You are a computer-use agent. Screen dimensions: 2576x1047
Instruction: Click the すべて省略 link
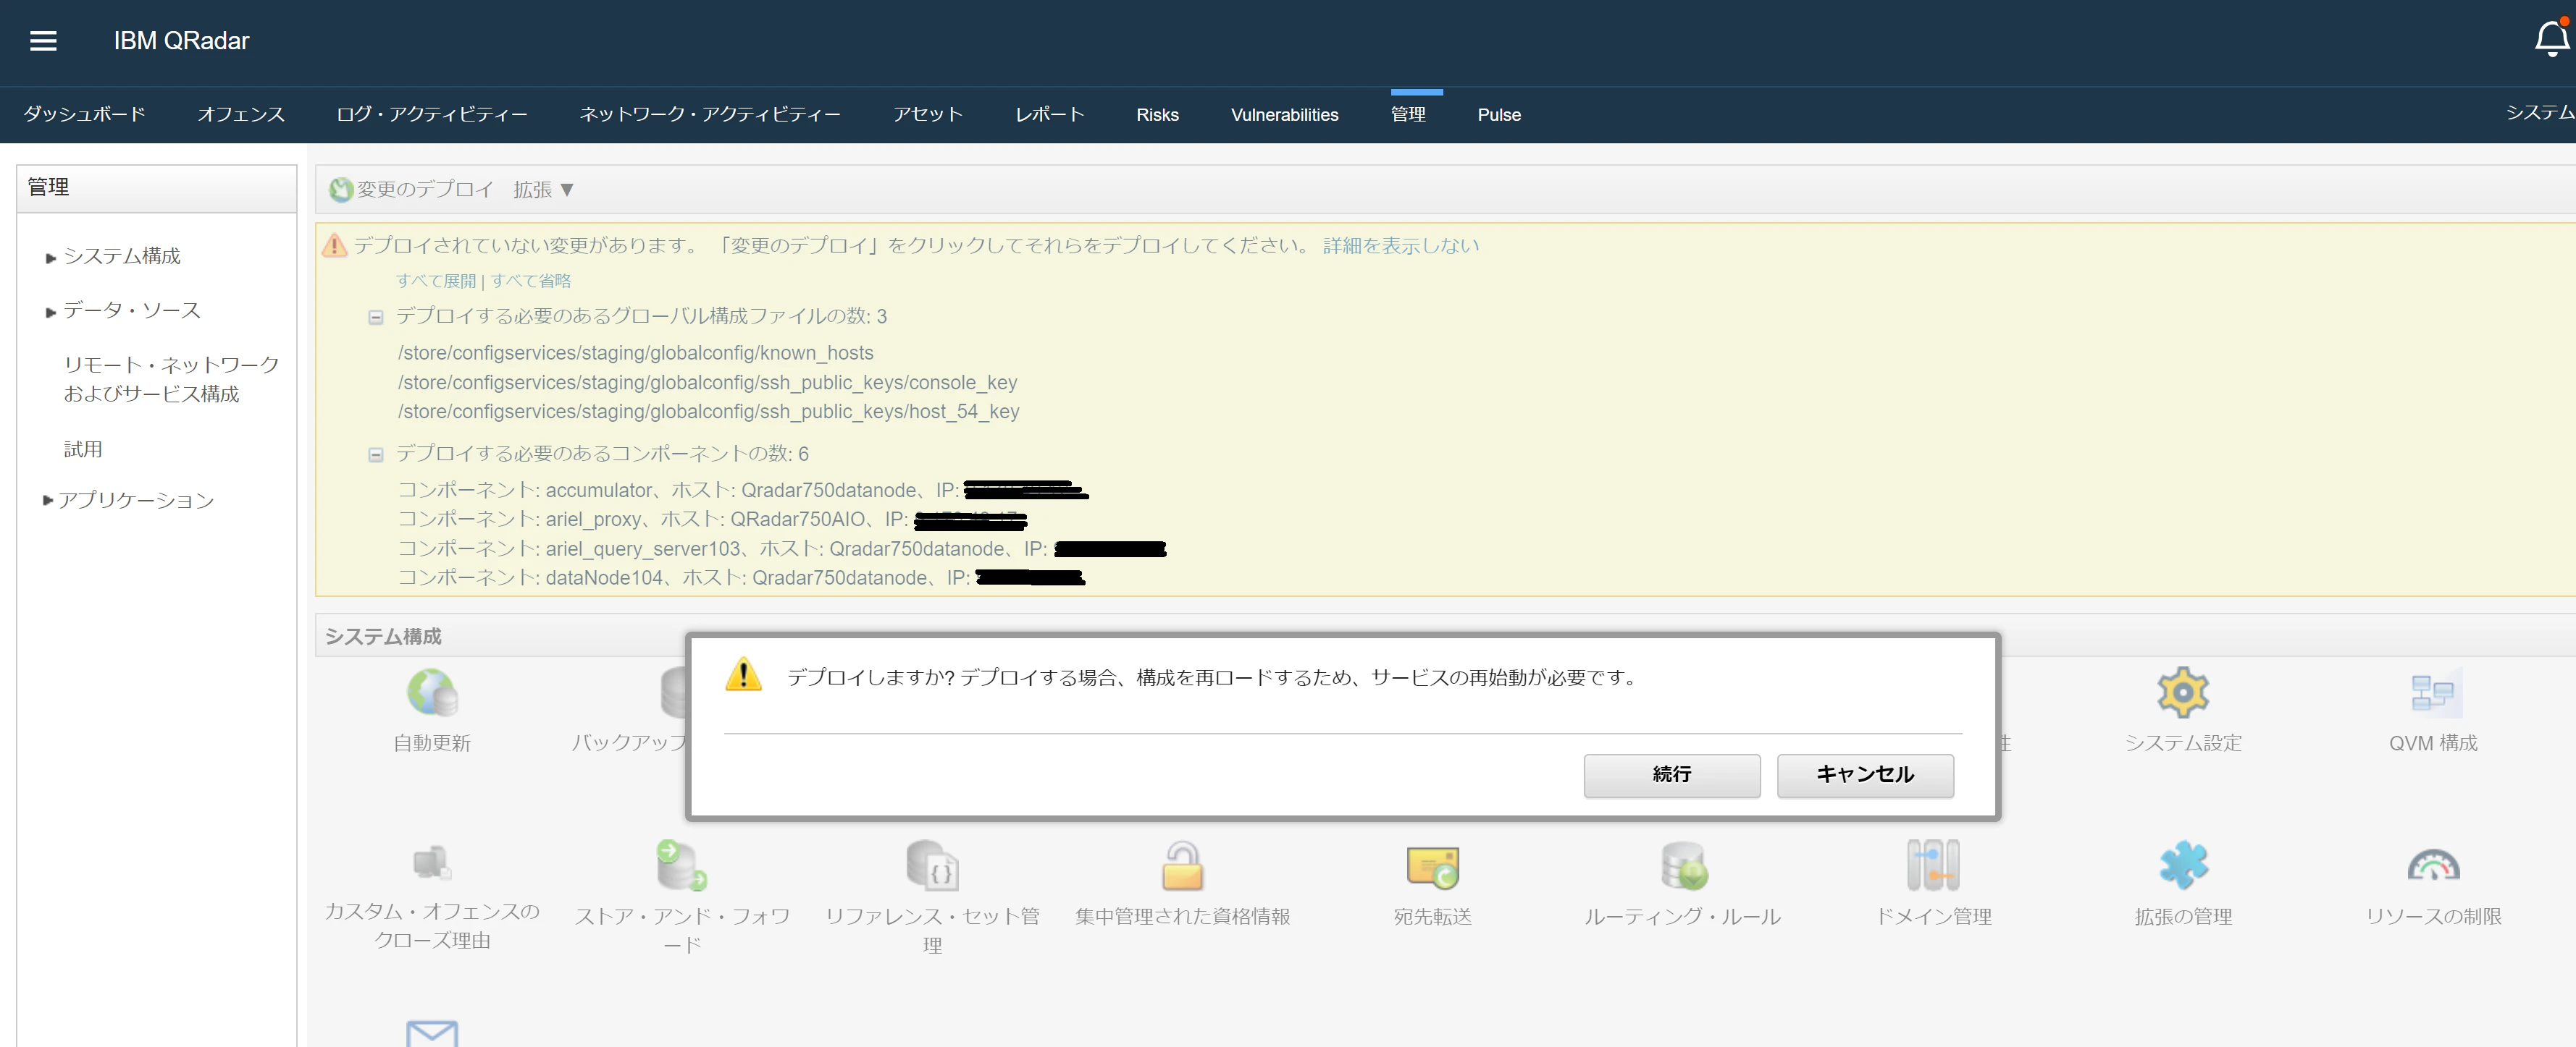[530, 281]
